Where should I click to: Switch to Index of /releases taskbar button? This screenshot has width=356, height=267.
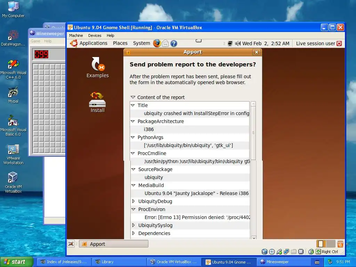(x=64, y=262)
